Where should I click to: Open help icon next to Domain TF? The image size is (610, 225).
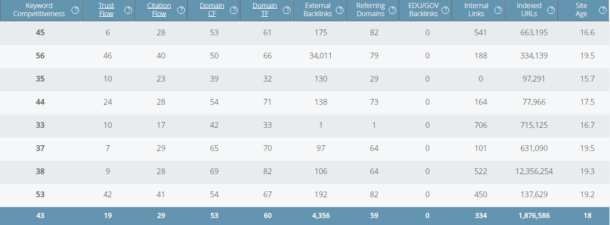(x=287, y=10)
